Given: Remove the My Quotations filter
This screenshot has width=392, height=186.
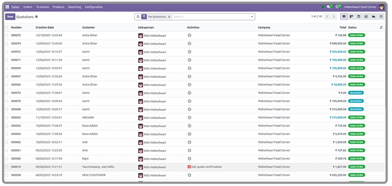Looking at the screenshot, I should [169, 17].
